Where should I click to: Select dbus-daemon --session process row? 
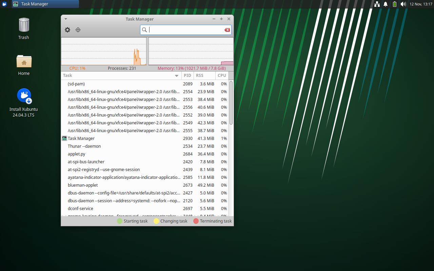(145, 201)
